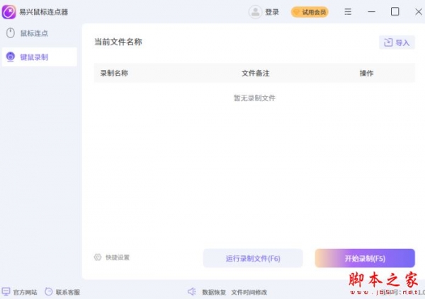Open the 联系客服 link
The image size is (425, 299).
pos(68,292)
